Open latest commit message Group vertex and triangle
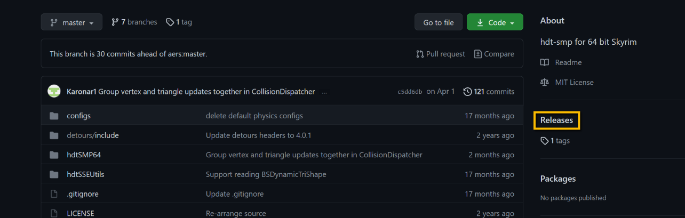 [206, 92]
